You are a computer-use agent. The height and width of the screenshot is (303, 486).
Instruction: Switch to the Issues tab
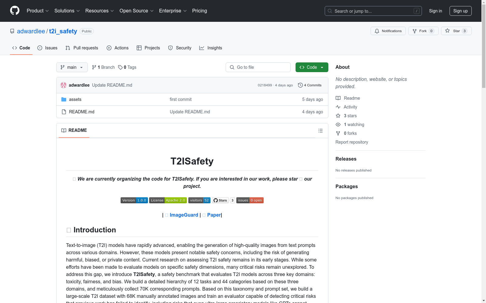click(x=47, y=48)
